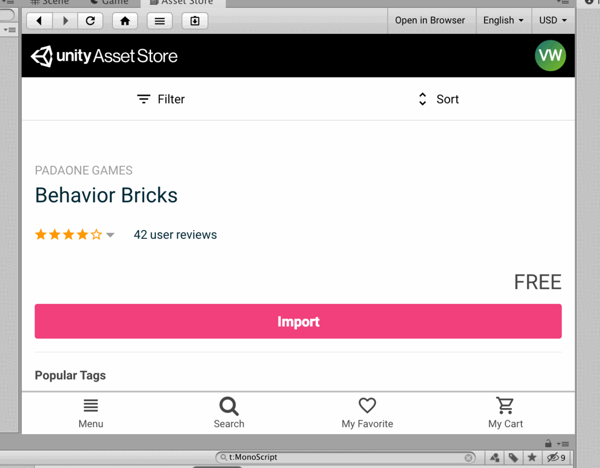Switch to the Game tab
The image size is (600, 468).
click(110, 2)
